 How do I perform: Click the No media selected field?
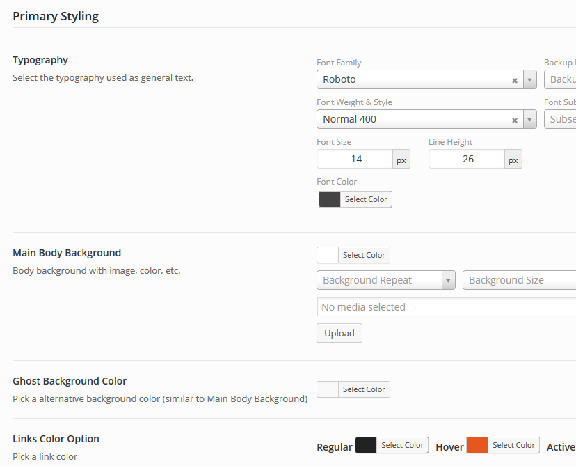pyautogui.click(x=445, y=307)
